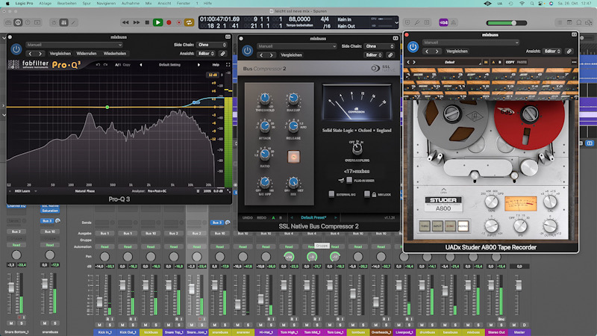Toggle SSL Bus Compressor plugin power button
The image size is (597, 336).
[x=247, y=50]
